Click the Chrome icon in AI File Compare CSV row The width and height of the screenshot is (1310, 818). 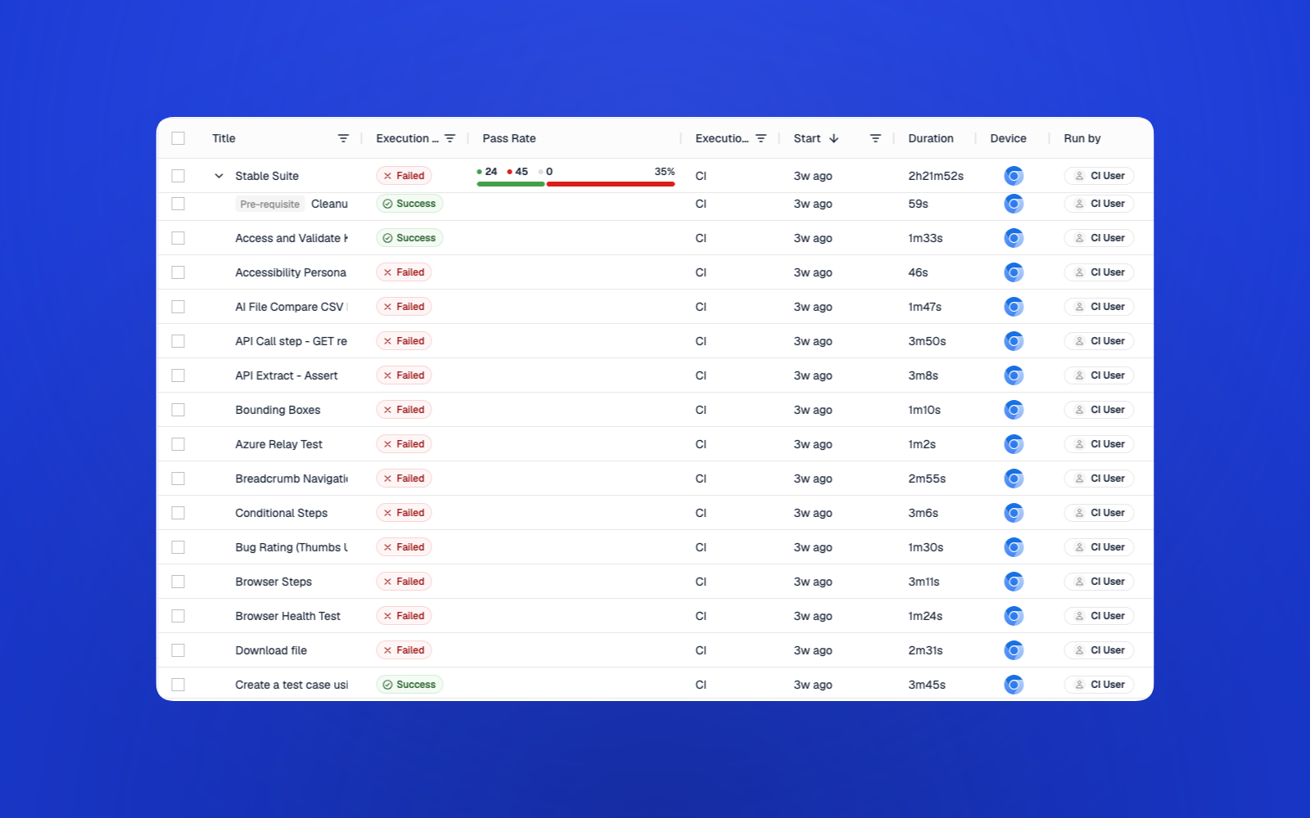click(x=1014, y=307)
